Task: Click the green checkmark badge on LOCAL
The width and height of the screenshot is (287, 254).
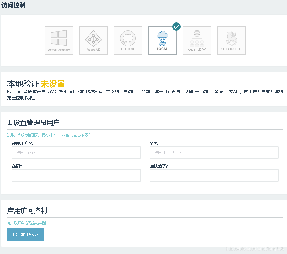Action: [x=176, y=27]
